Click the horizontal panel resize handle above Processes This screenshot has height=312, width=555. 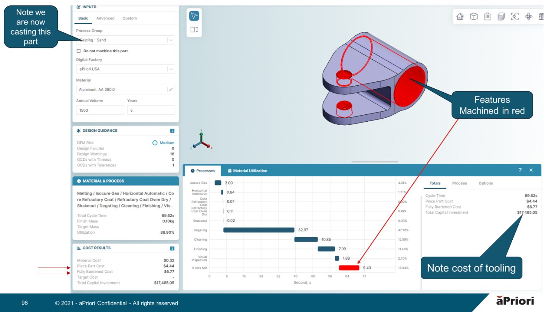(x=375, y=162)
